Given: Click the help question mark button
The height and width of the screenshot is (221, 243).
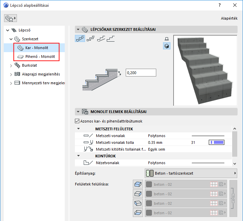Looking at the screenshot, I should click(220, 5).
